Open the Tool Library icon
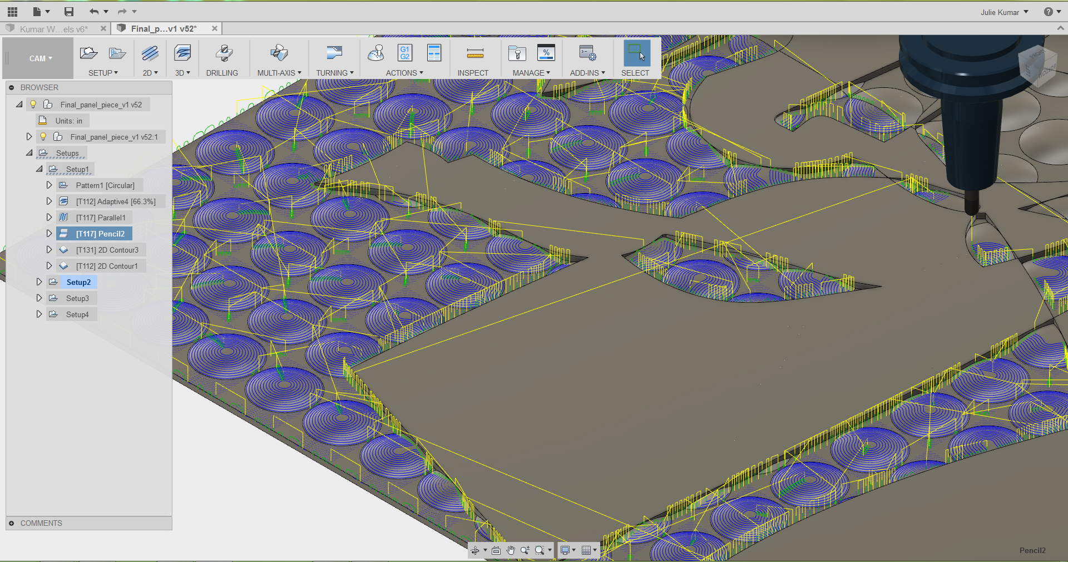The height and width of the screenshot is (562, 1068). (517, 53)
